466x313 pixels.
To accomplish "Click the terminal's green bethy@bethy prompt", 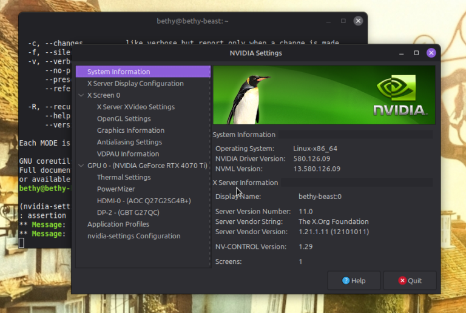I will pyautogui.click(x=45, y=188).
